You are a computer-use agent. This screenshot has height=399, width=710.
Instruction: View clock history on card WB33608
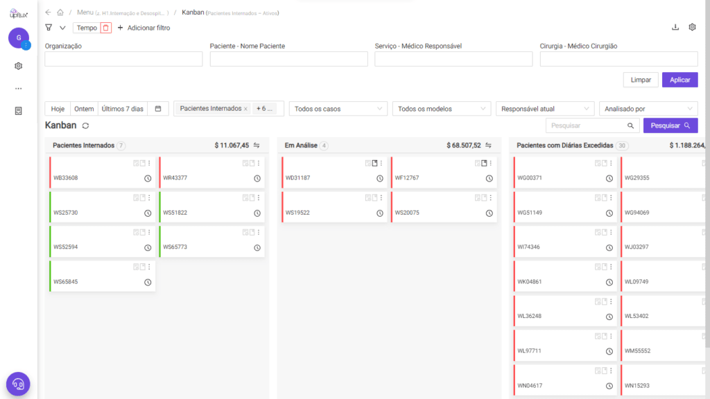click(x=148, y=179)
